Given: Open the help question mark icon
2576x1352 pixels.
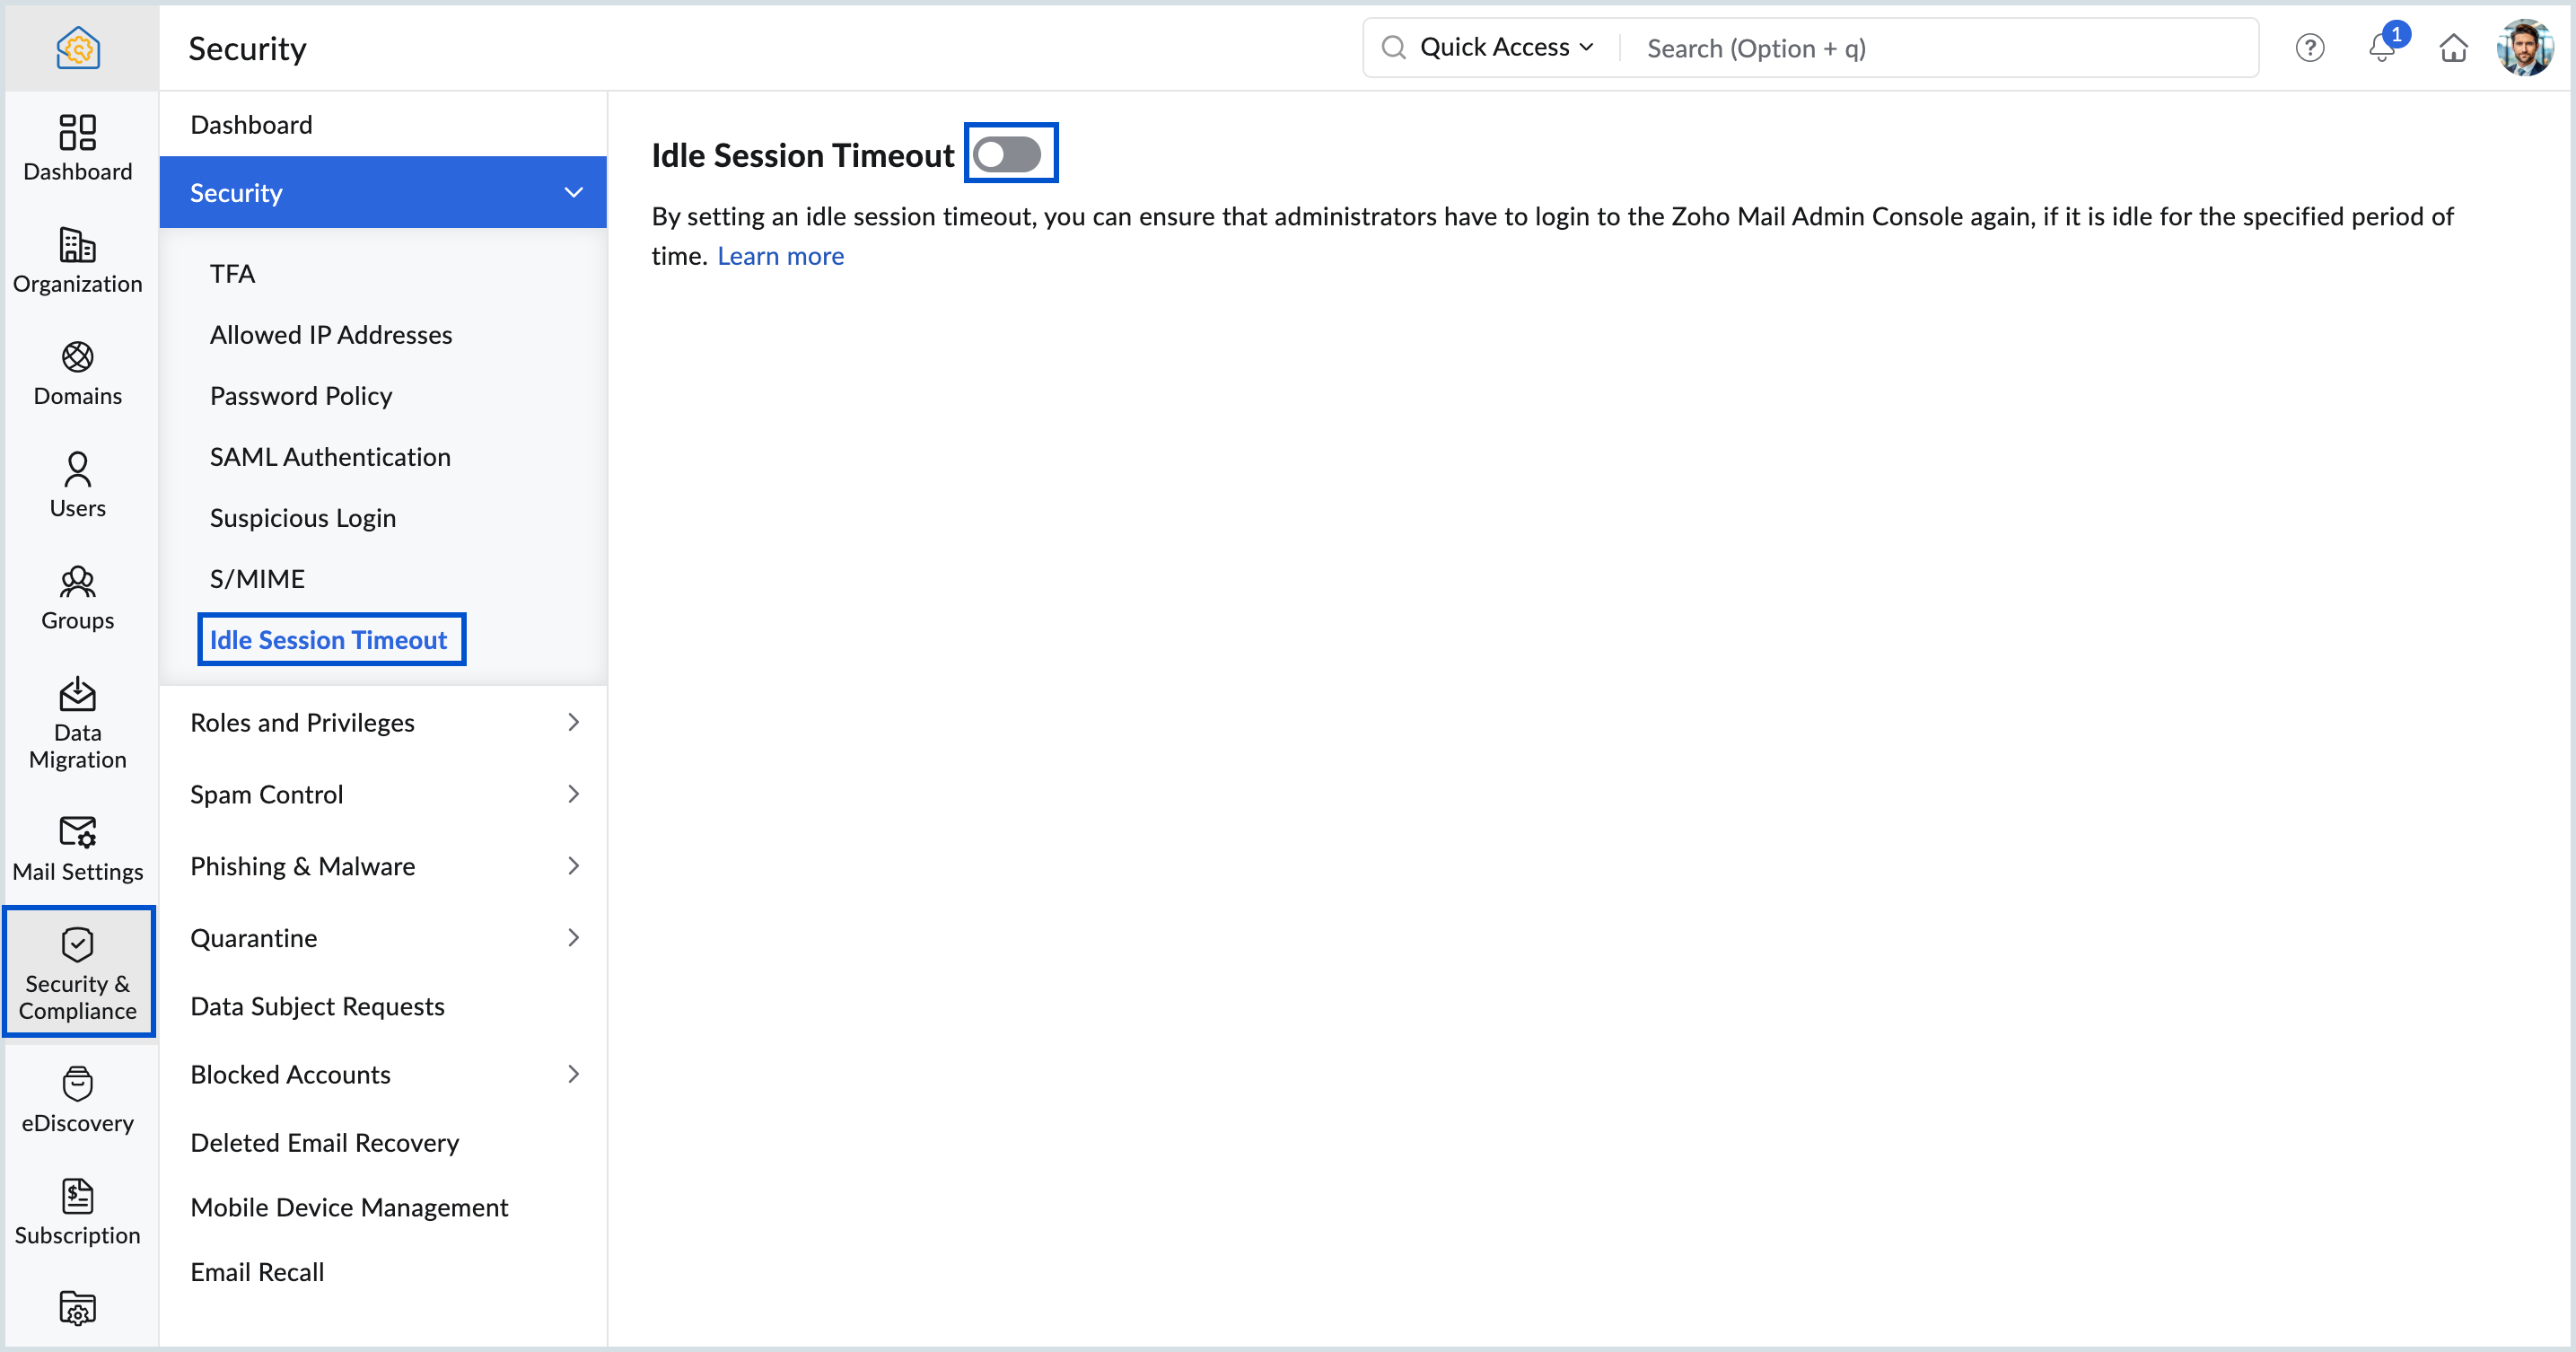Looking at the screenshot, I should tap(2310, 47).
